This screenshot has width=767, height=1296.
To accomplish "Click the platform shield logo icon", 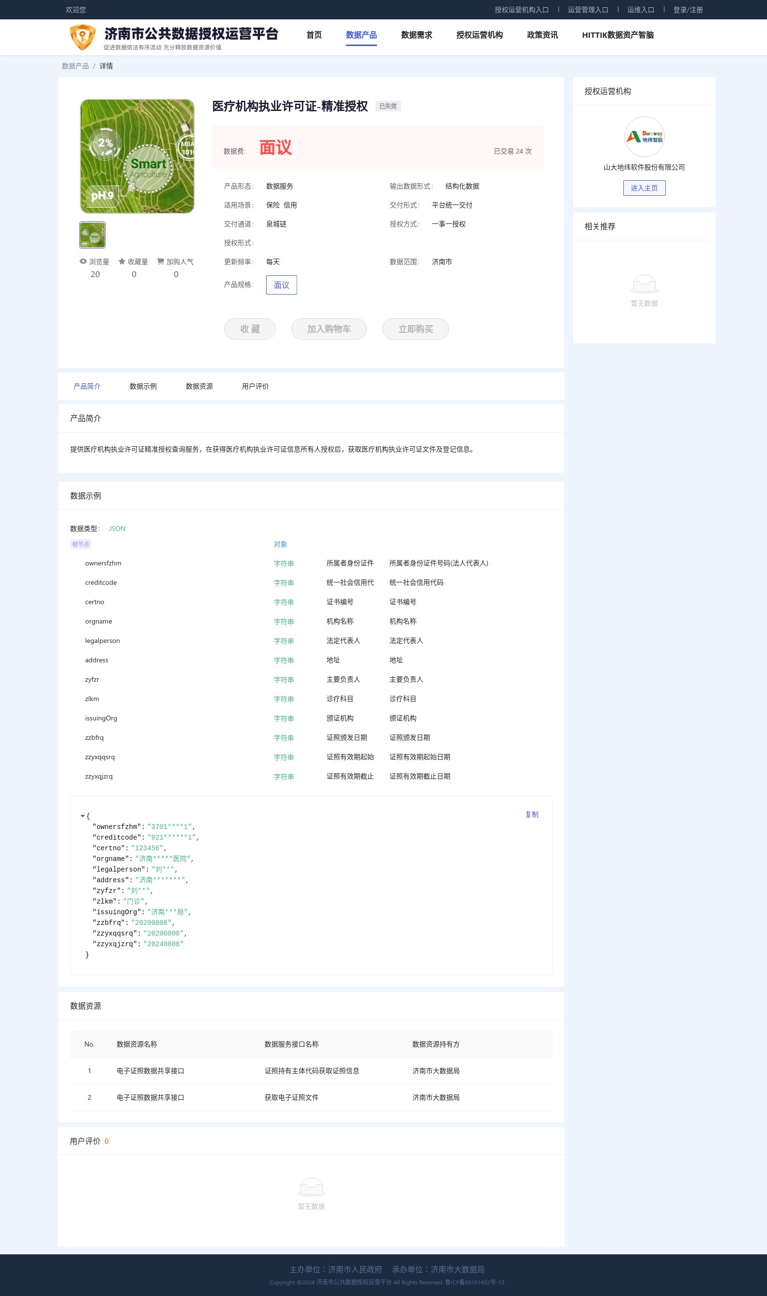I will pyautogui.click(x=83, y=37).
